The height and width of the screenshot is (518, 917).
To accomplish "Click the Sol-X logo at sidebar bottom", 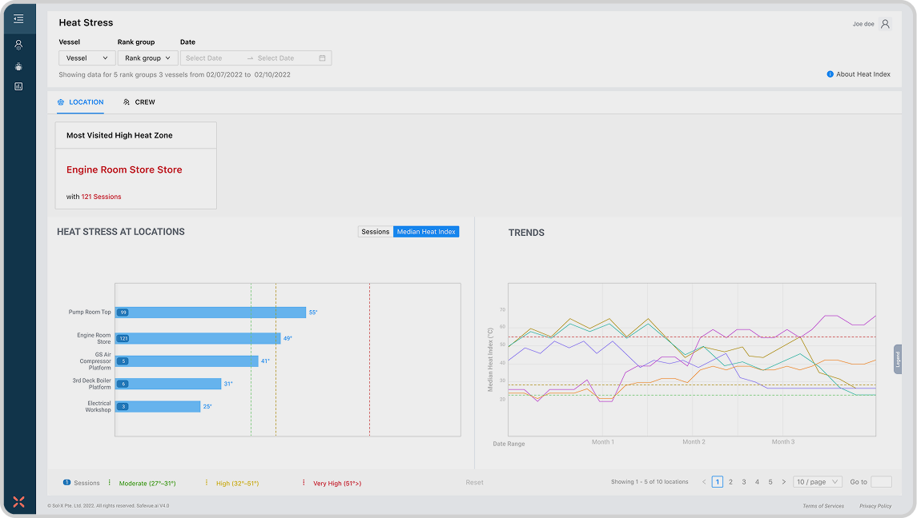I will tap(19, 501).
